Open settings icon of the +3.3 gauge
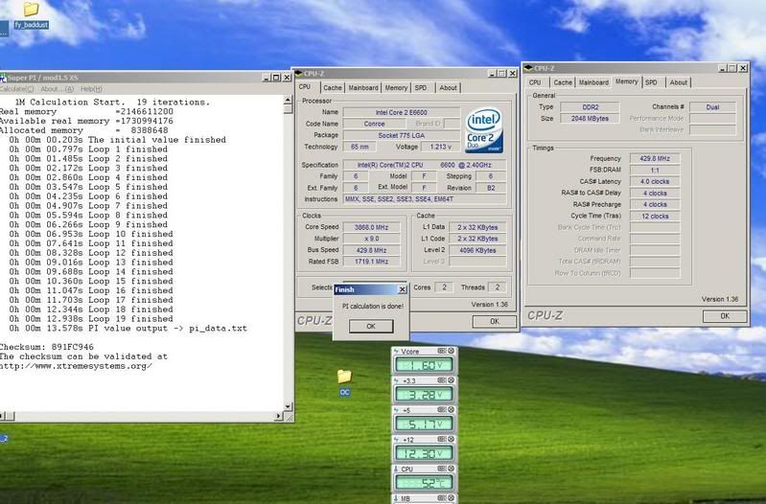 click(x=442, y=380)
